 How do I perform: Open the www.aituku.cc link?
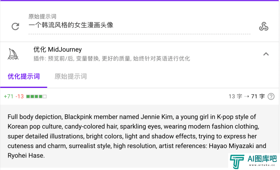coord(262,165)
